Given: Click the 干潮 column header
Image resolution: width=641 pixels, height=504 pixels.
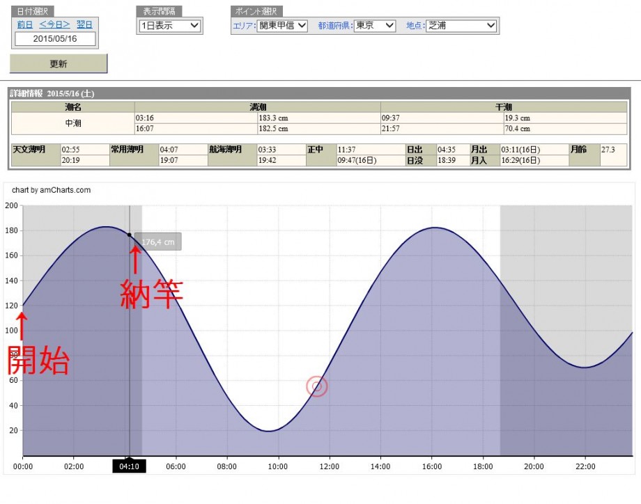Looking at the screenshot, I should [504, 107].
